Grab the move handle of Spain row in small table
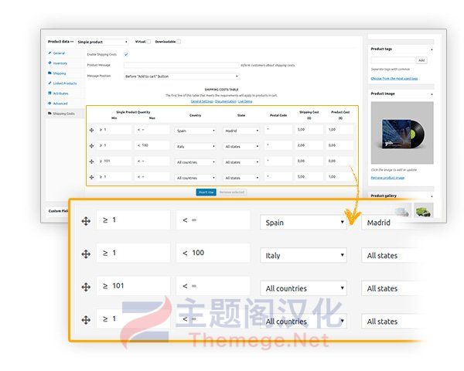Screen dimensions: 464x371 click(x=92, y=130)
